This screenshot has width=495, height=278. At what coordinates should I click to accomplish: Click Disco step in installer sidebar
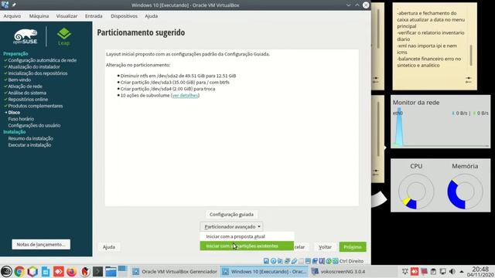14,112
